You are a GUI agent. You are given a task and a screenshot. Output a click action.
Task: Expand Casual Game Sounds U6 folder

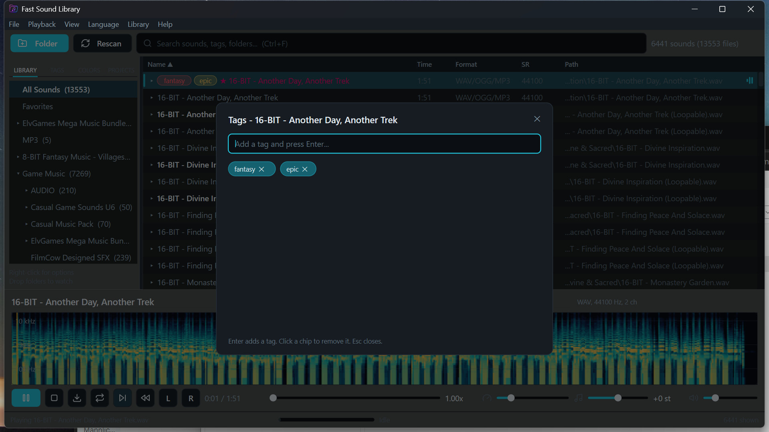26,207
